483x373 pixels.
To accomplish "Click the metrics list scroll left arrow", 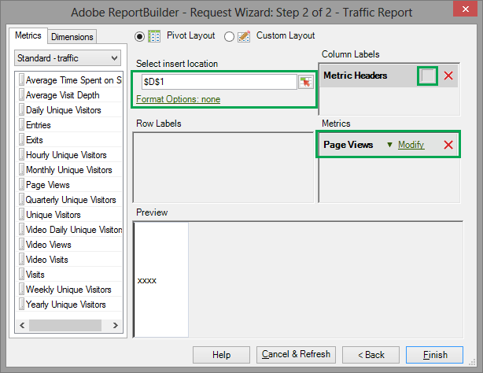I will pos(22,325).
